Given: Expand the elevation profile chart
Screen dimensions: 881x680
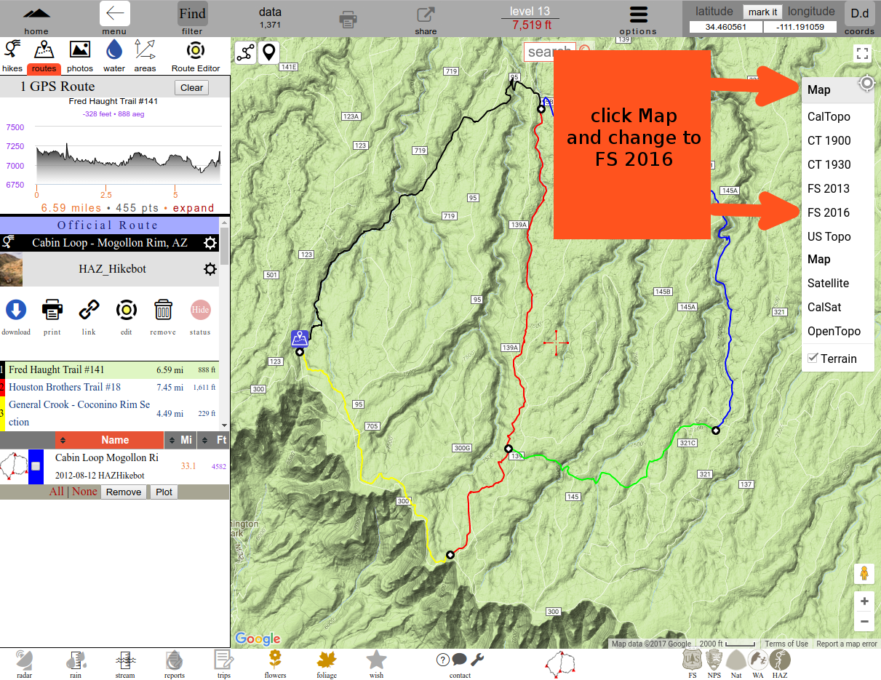Looking at the screenshot, I should point(194,208).
